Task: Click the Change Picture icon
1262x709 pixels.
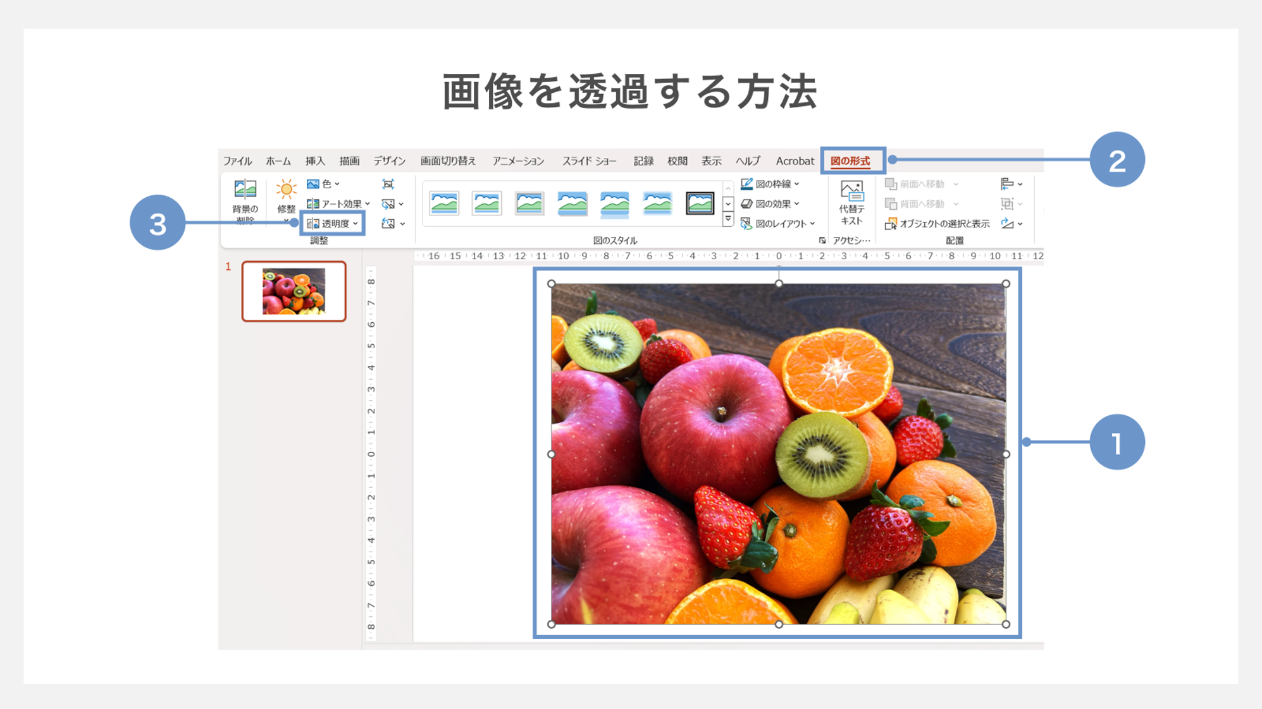Action: (388, 204)
